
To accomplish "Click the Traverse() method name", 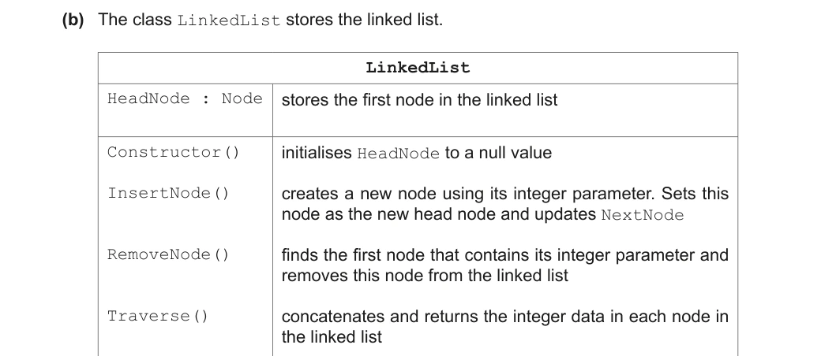I will coord(158,316).
